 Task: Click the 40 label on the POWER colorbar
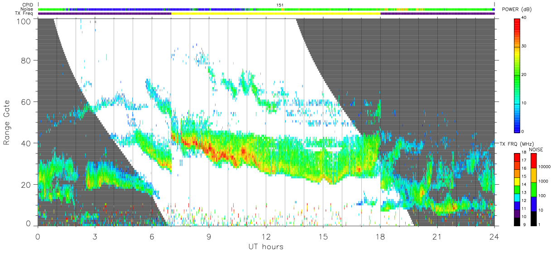point(524,19)
